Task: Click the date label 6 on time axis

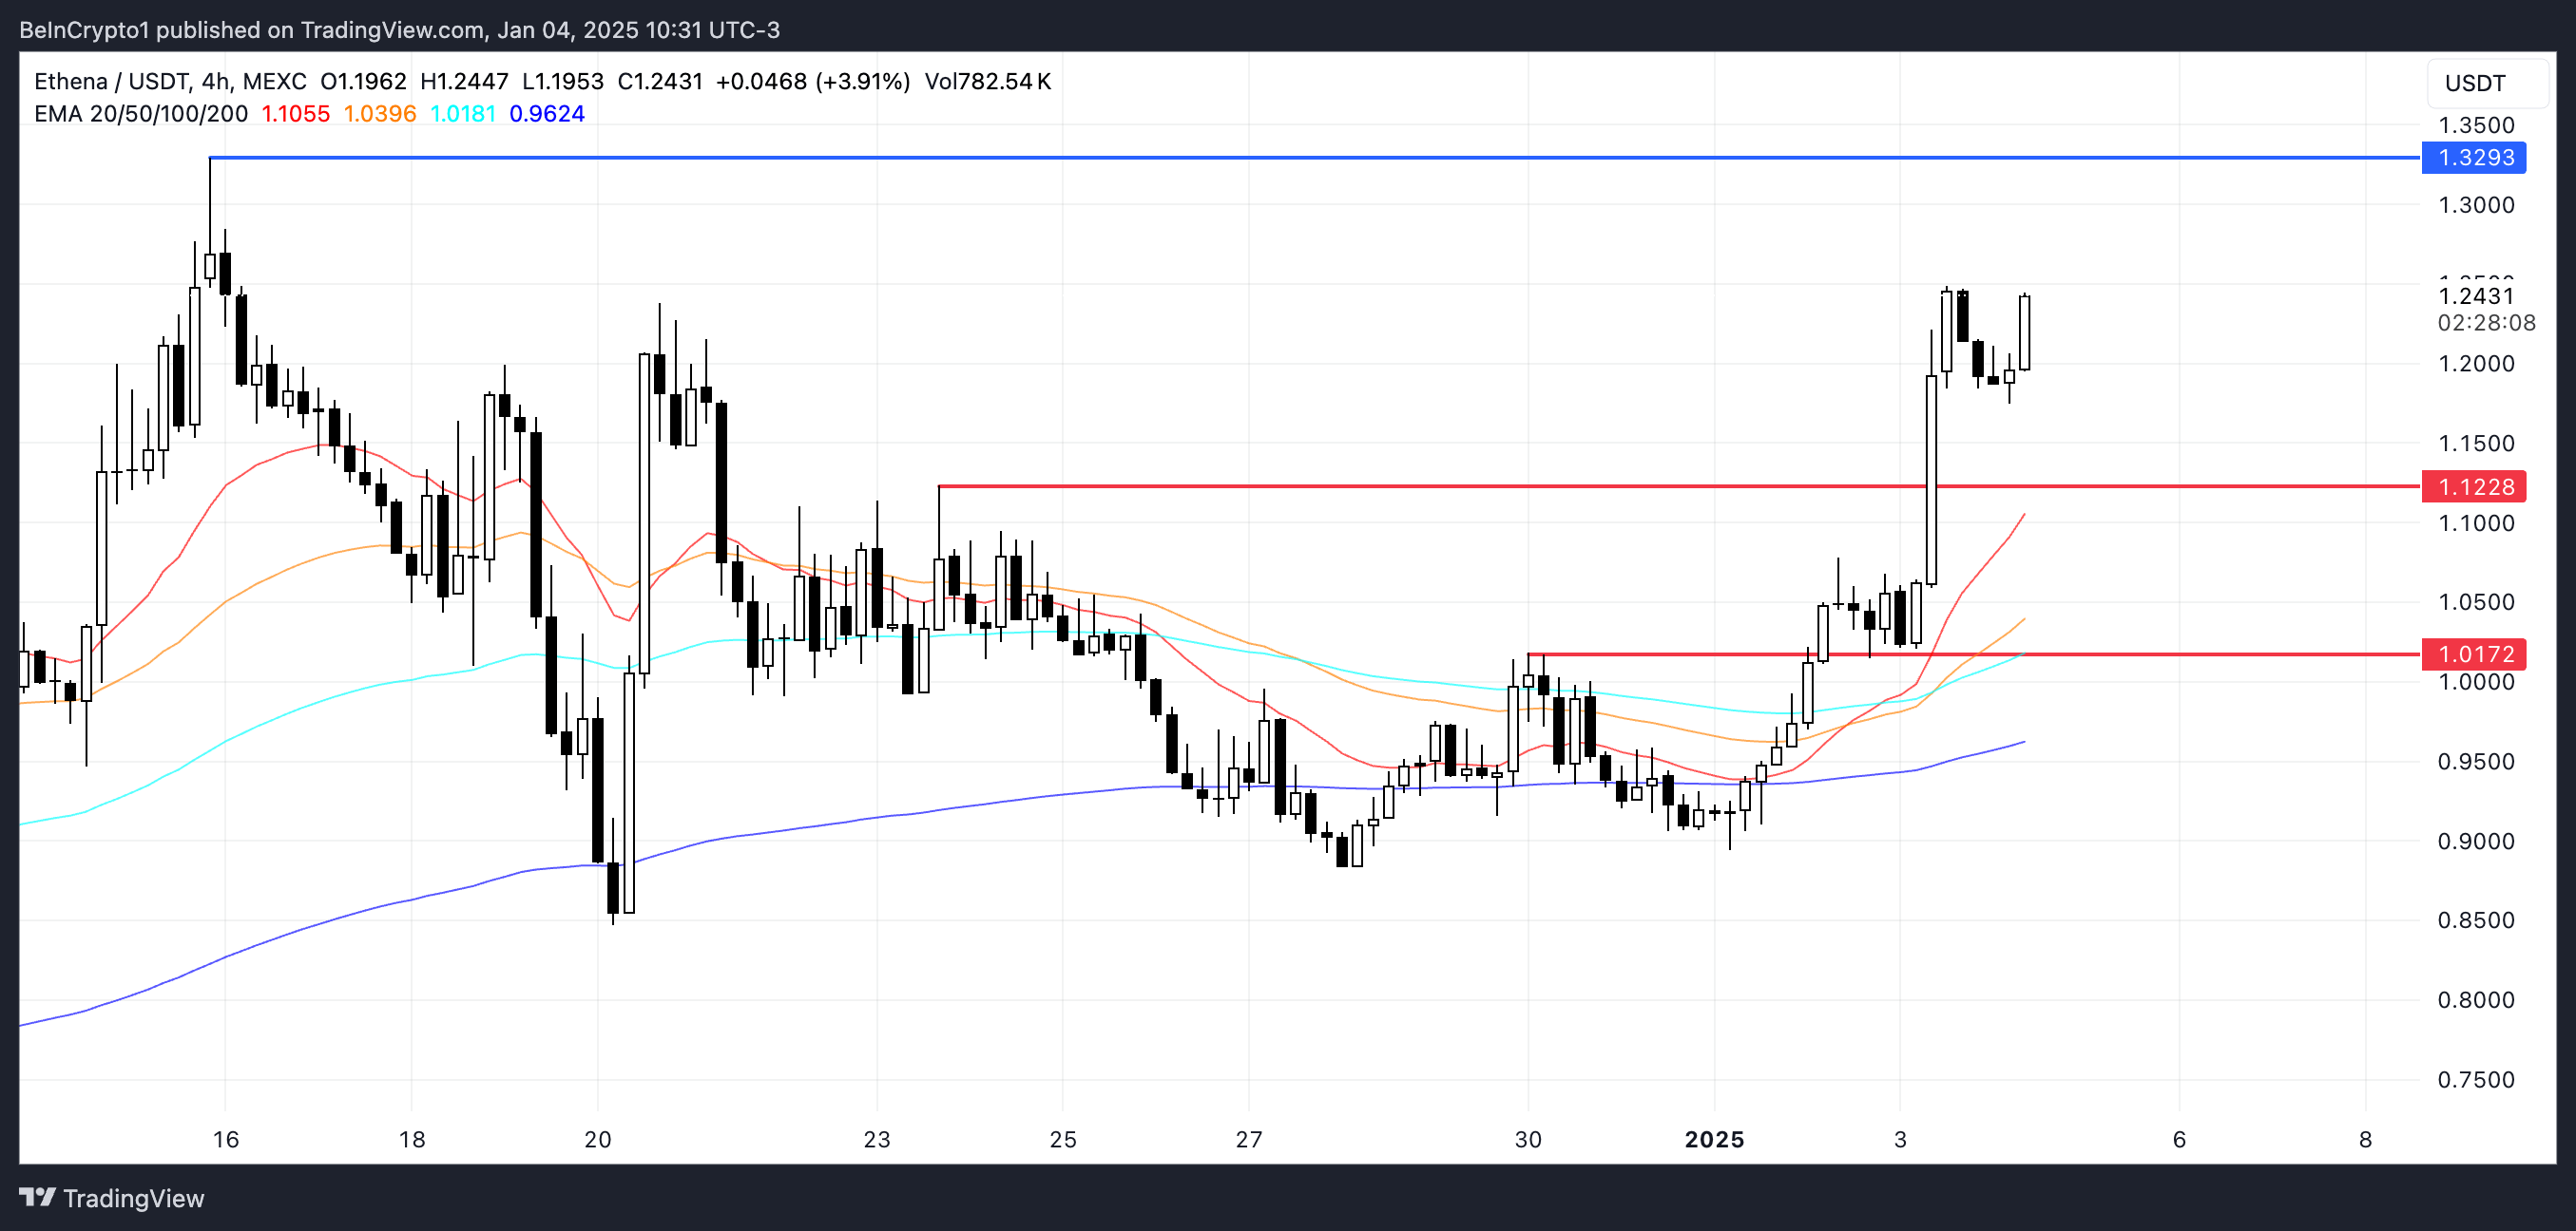Action: (x=2180, y=1140)
